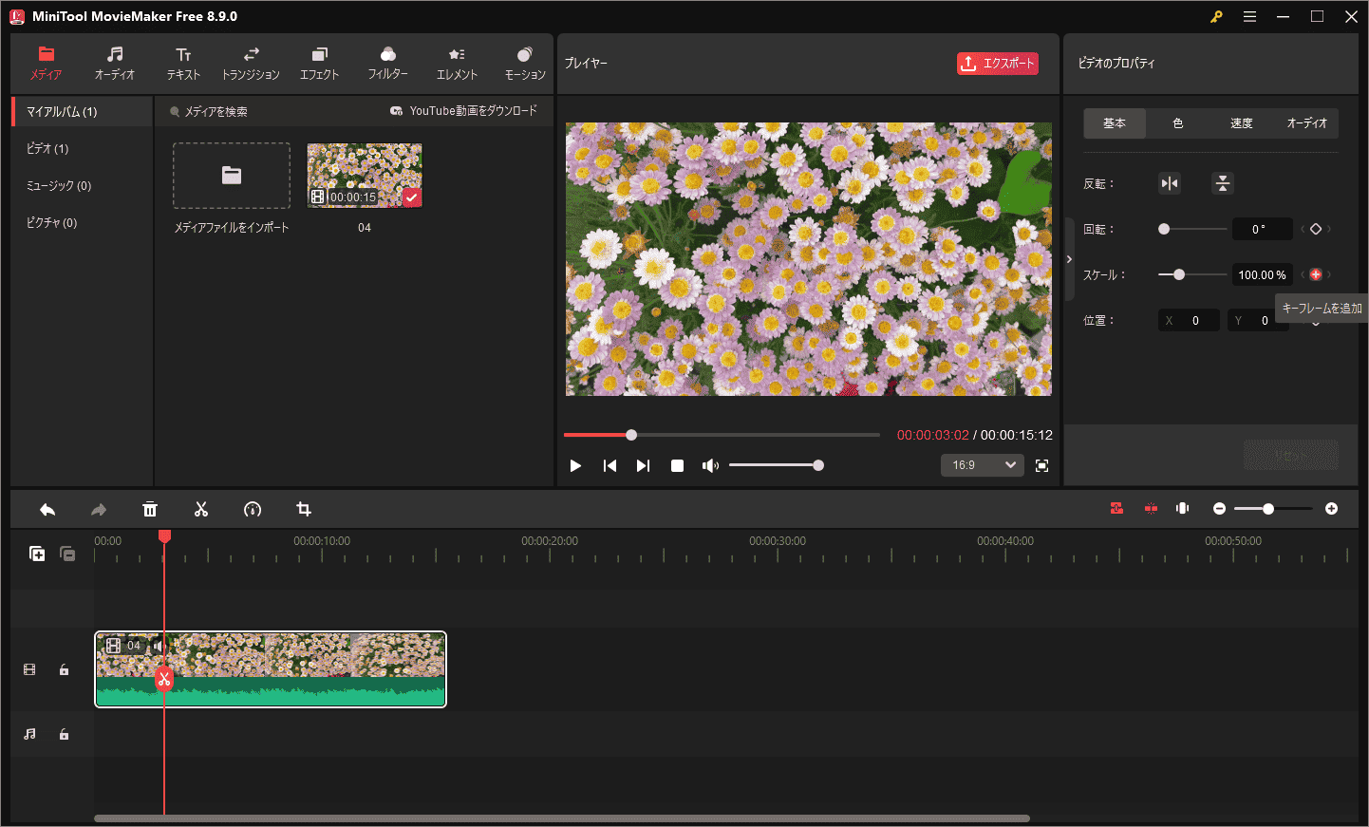Open the 16:9 aspect ratio dropdown
The width and height of the screenshot is (1369, 827).
tap(983, 465)
